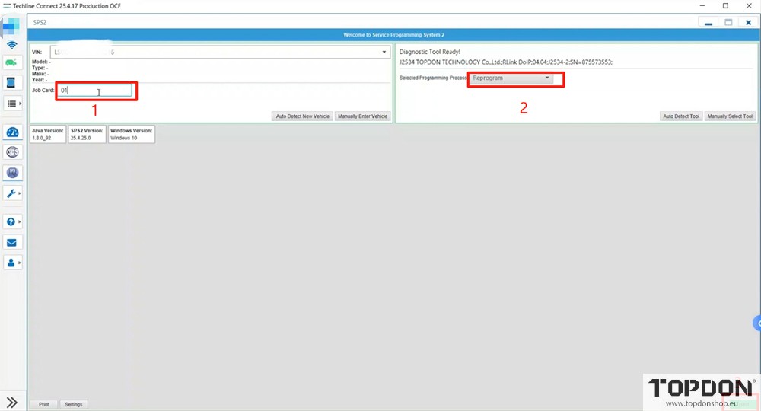This screenshot has width=761, height=411.
Task: Expand the list icon submenu arrow
Action: point(20,104)
